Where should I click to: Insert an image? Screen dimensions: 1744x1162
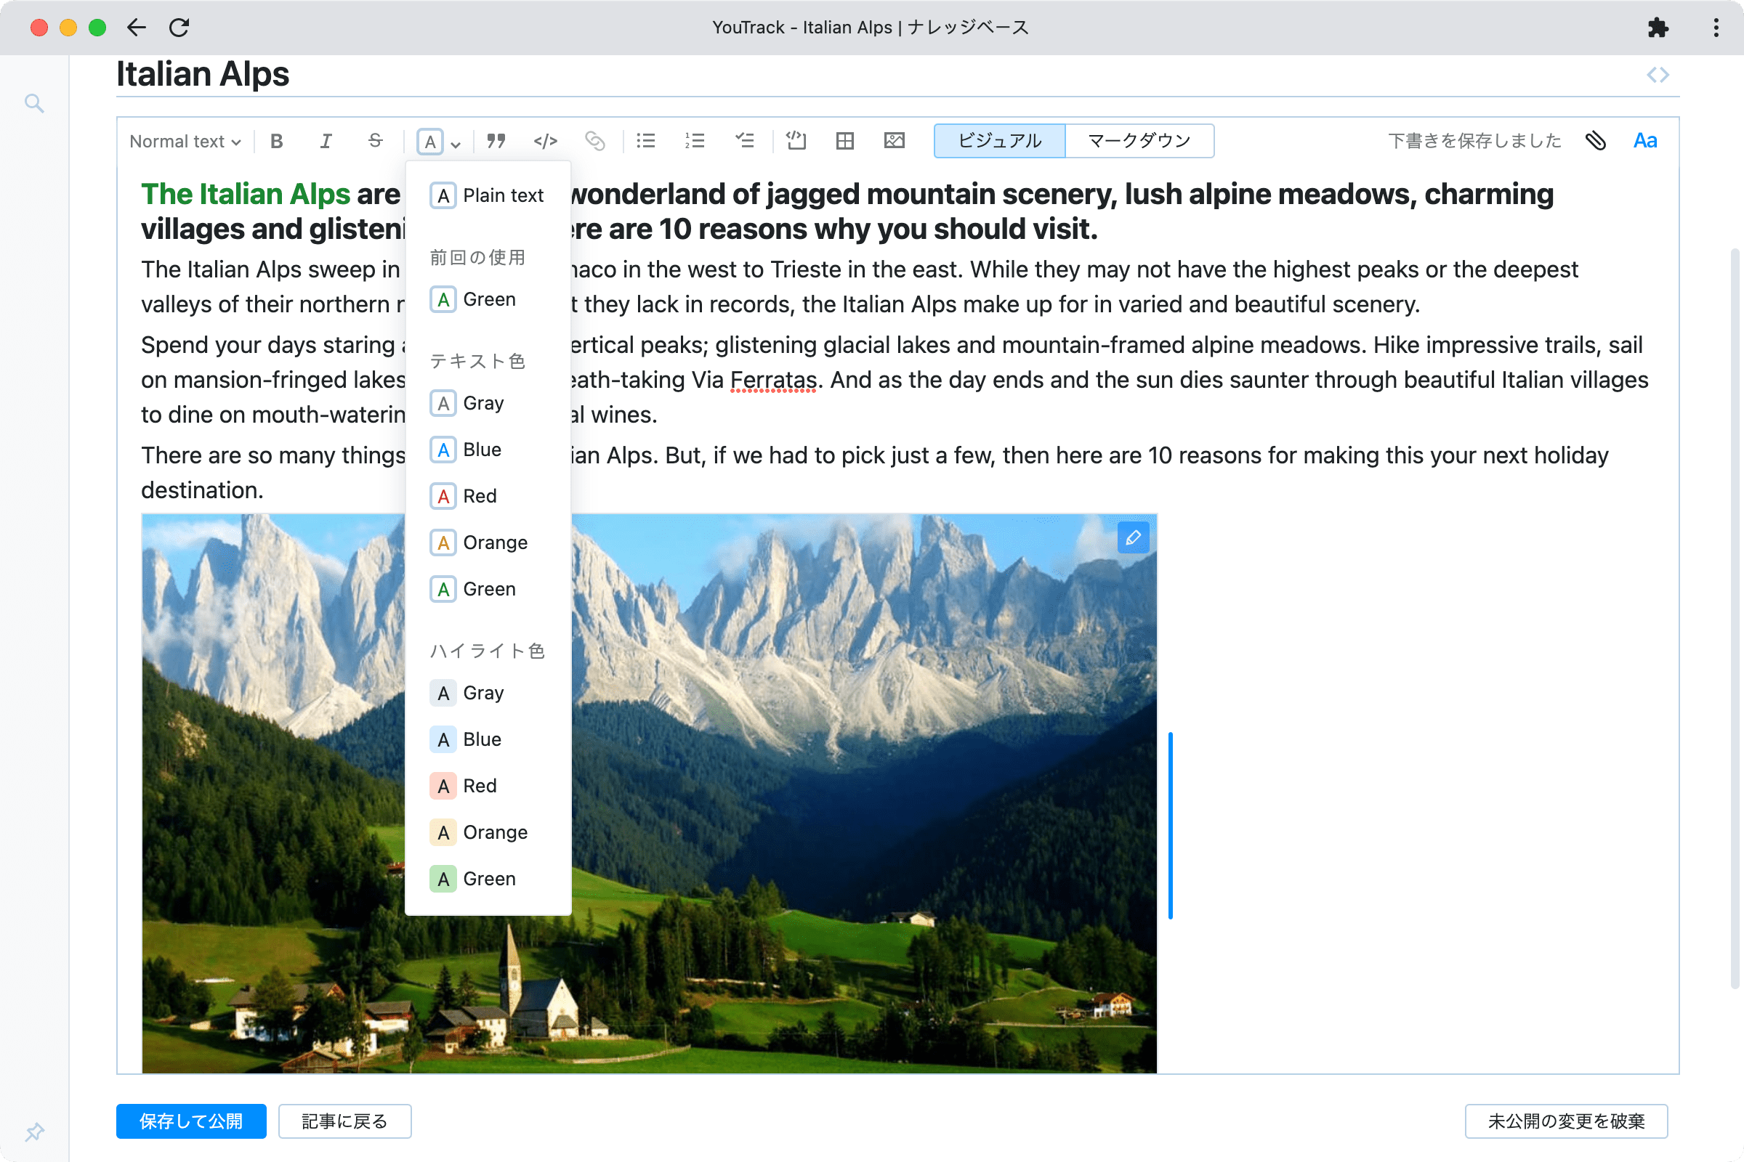(x=895, y=141)
